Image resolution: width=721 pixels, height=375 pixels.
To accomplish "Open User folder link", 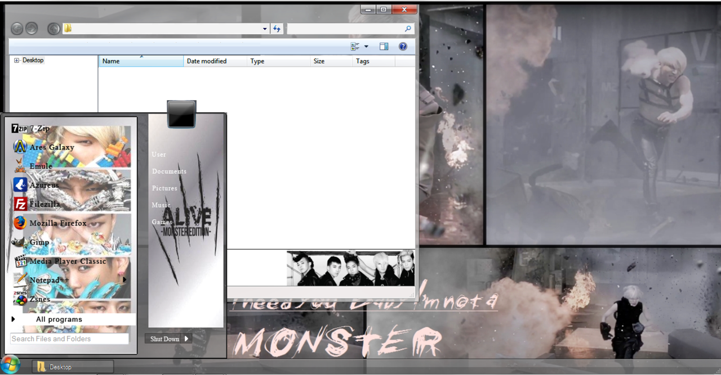I will pos(159,155).
